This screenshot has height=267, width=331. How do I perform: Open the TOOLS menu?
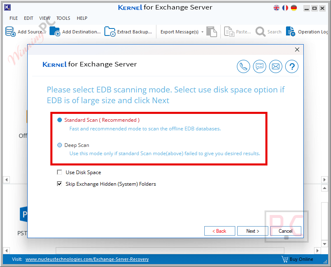[63, 18]
